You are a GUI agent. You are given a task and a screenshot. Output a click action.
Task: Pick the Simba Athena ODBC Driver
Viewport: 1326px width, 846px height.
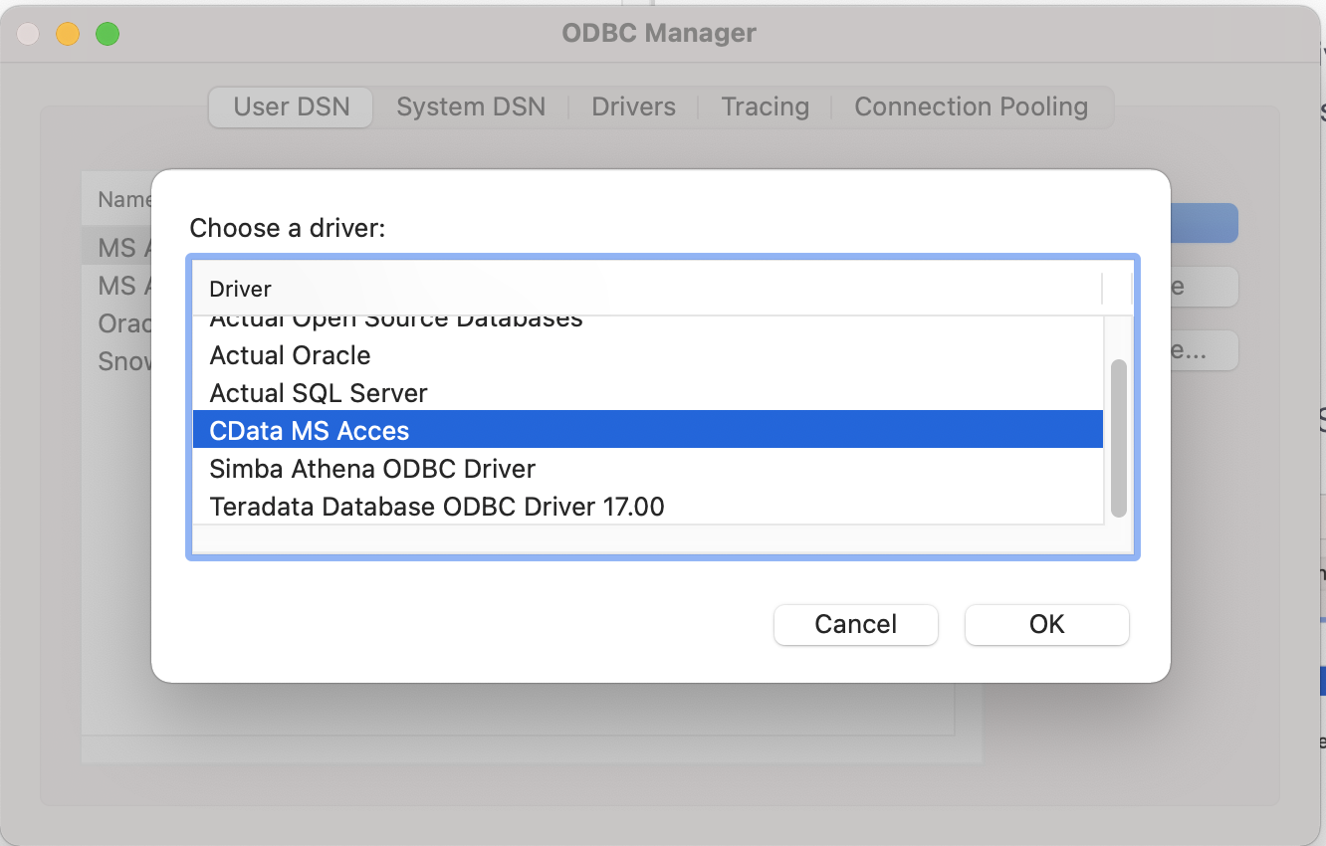648,468
